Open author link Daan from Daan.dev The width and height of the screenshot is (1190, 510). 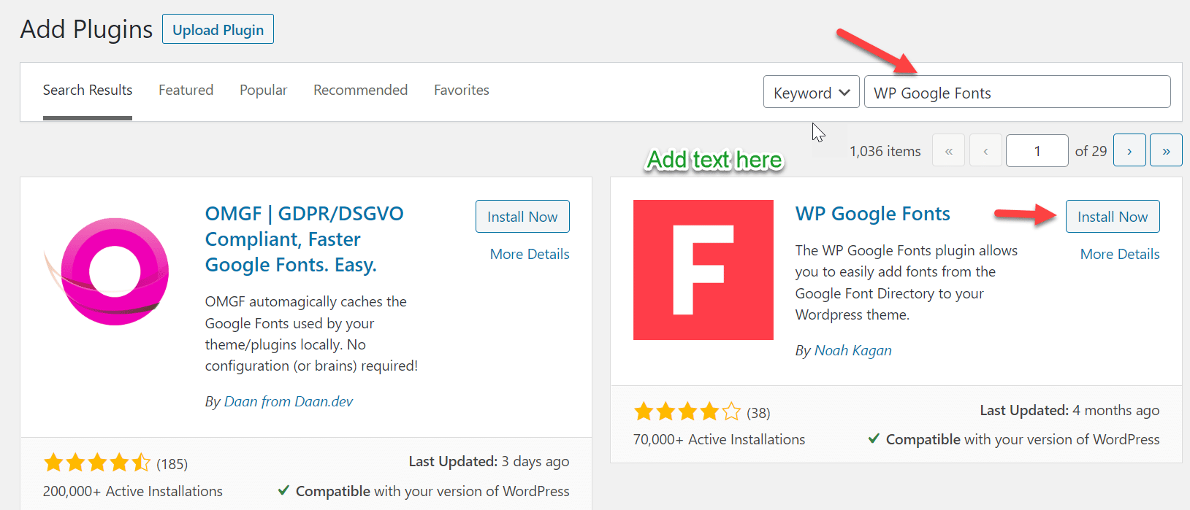click(x=289, y=401)
